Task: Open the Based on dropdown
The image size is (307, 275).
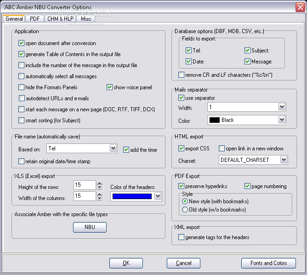Action: (x=113, y=148)
